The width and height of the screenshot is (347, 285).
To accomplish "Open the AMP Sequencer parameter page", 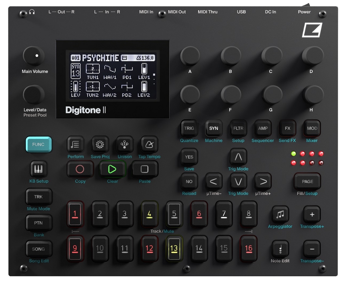I will click(x=263, y=128).
